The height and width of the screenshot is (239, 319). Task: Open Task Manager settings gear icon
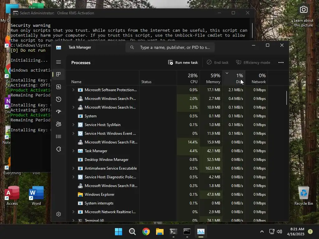tap(59, 214)
